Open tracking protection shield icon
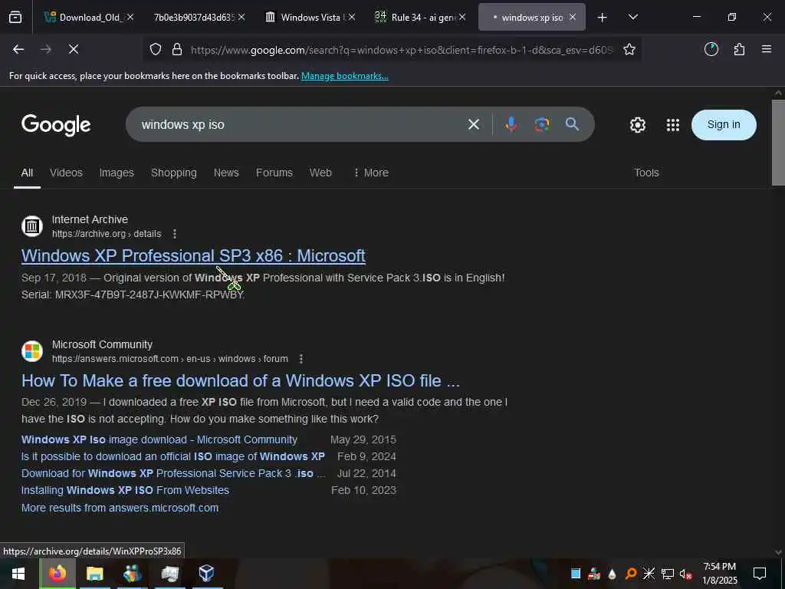 (x=156, y=49)
